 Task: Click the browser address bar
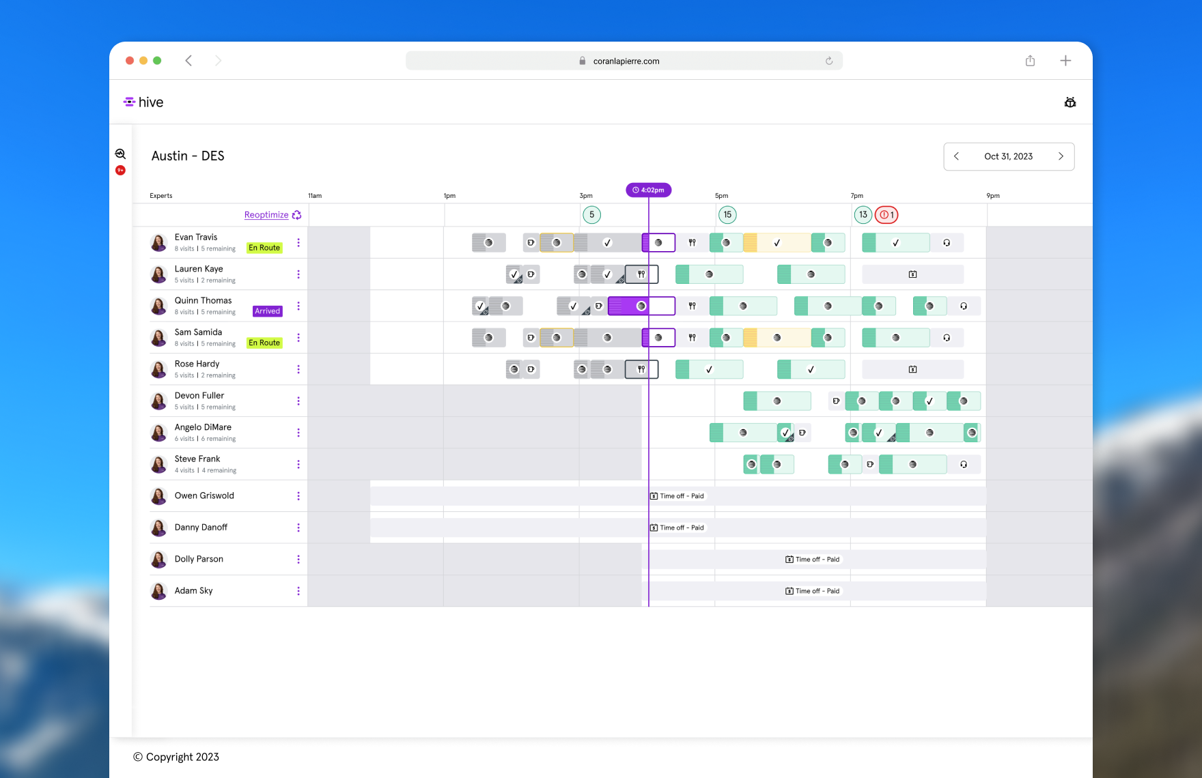tap(624, 61)
